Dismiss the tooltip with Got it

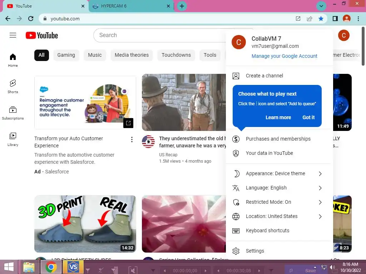tap(308, 117)
